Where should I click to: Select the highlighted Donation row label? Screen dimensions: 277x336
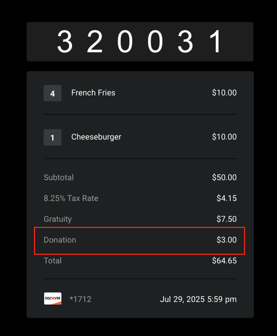[x=60, y=240]
